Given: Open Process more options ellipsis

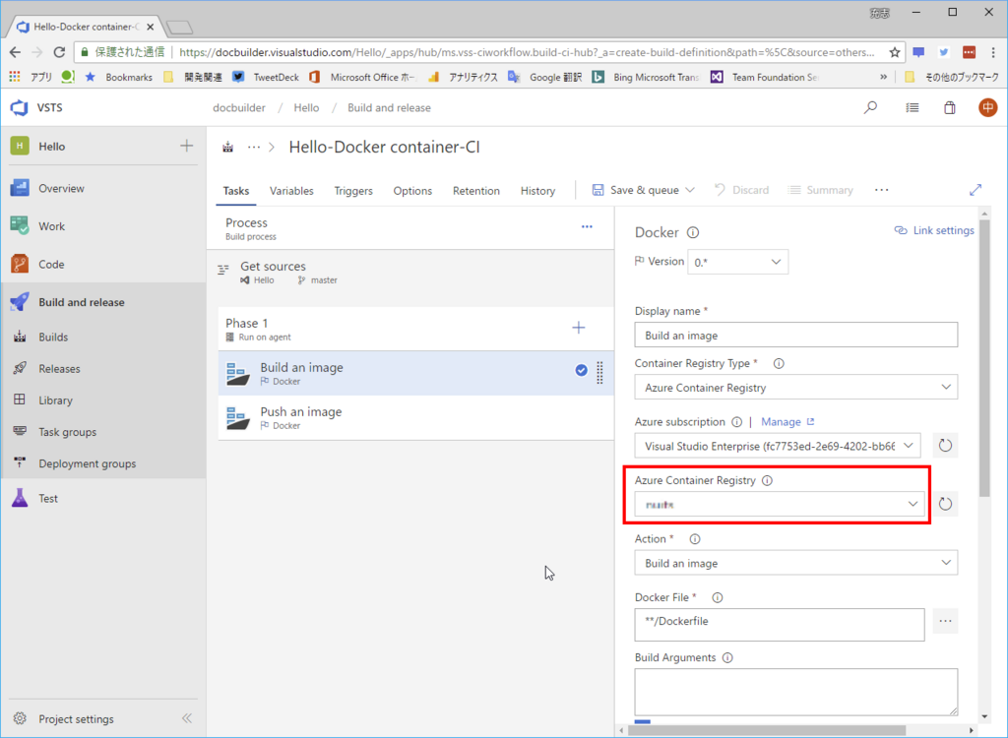Looking at the screenshot, I should click(x=587, y=227).
